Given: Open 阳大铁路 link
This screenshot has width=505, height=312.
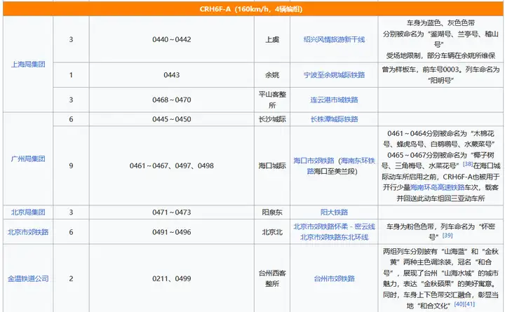Looking at the screenshot, I should tap(334, 212).
